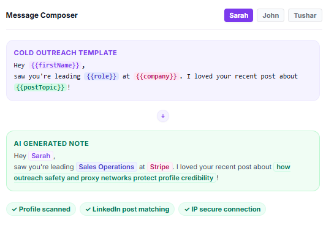Click the Cold Outreach Template heading

tap(66, 53)
